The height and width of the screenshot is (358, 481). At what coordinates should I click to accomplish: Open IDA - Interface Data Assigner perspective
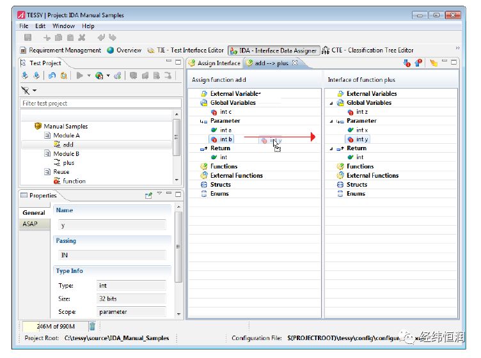[x=273, y=51]
